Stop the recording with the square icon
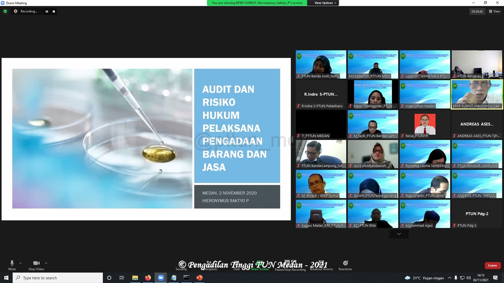This screenshot has width=504, height=283. pos(54,11)
